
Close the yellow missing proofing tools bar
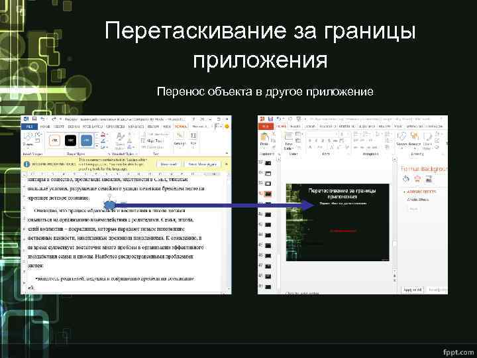tap(227, 164)
